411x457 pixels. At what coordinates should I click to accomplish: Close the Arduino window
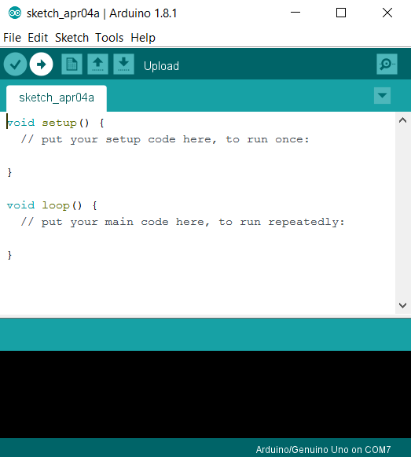click(x=387, y=13)
